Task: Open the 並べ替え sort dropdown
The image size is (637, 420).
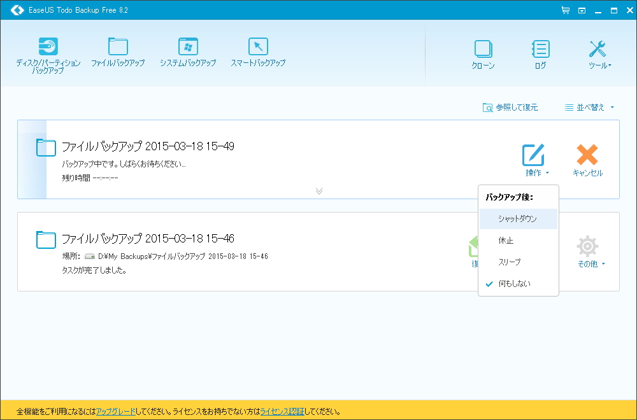Action: click(587, 107)
